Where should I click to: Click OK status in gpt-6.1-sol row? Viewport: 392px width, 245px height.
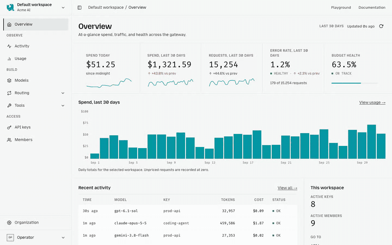277,211
